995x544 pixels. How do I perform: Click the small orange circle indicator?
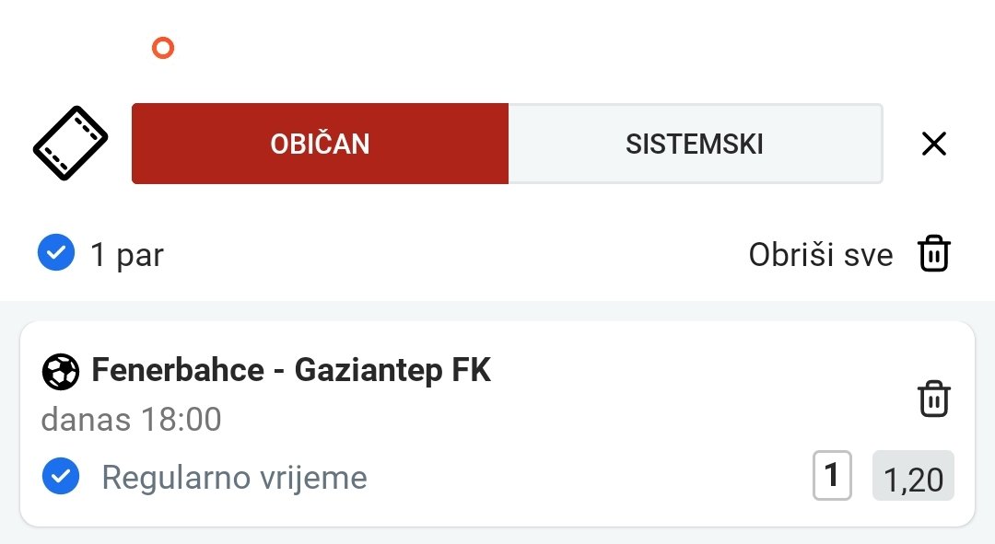tap(163, 48)
